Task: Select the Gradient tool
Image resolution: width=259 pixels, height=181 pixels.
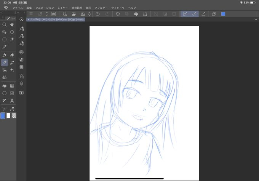Action: (12, 86)
